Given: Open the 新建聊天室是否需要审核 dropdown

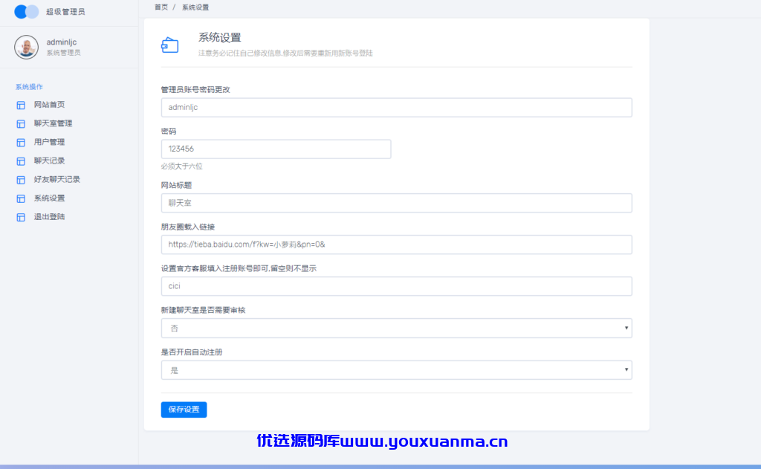Looking at the screenshot, I should tap(397, 329).
